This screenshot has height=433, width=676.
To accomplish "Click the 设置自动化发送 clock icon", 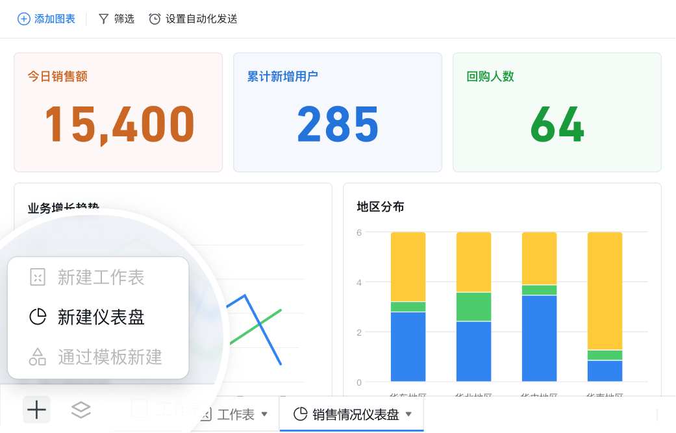I will pyautogui.click(x=155, y=19).
